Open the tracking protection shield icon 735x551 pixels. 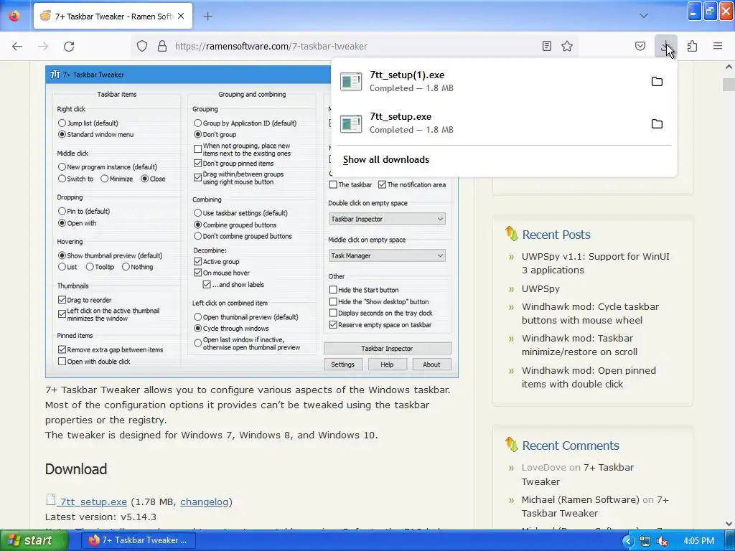142,46
